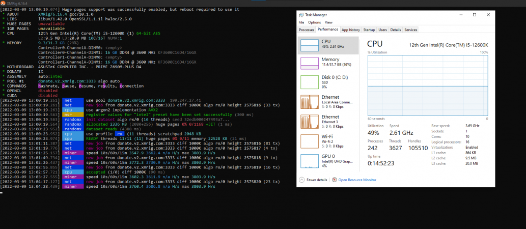Select Disk 0 (C: D:) in the sidebar
Screen dimensions: 526x229
click(328, 82)
